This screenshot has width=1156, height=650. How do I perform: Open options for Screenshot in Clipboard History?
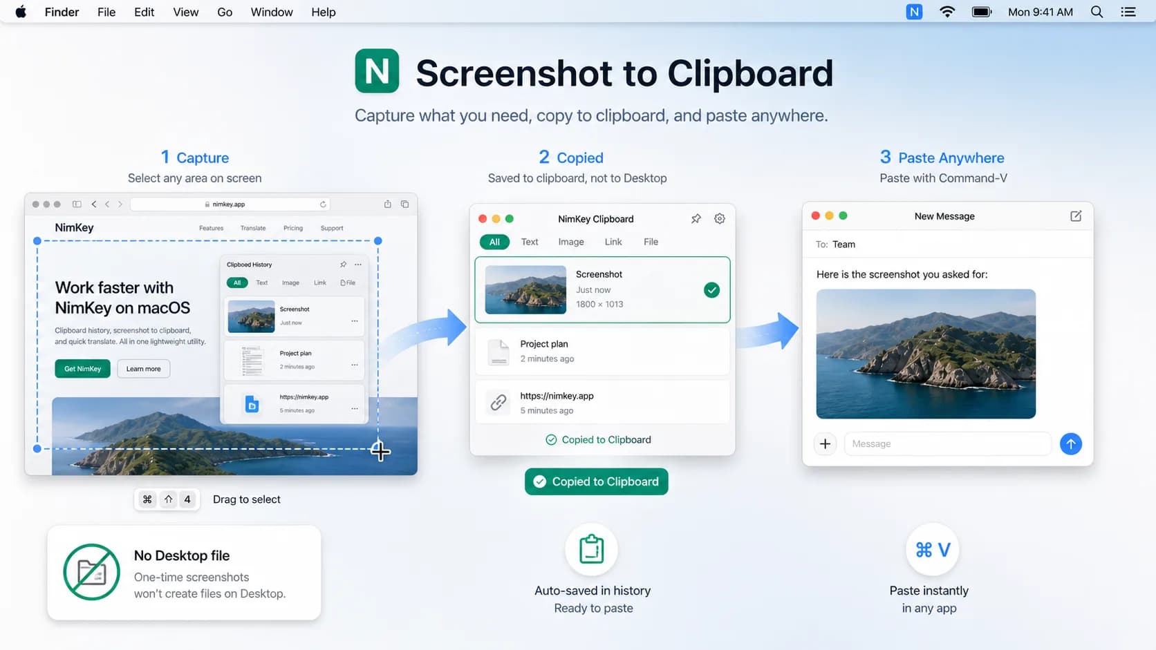[x=355, y=321]
